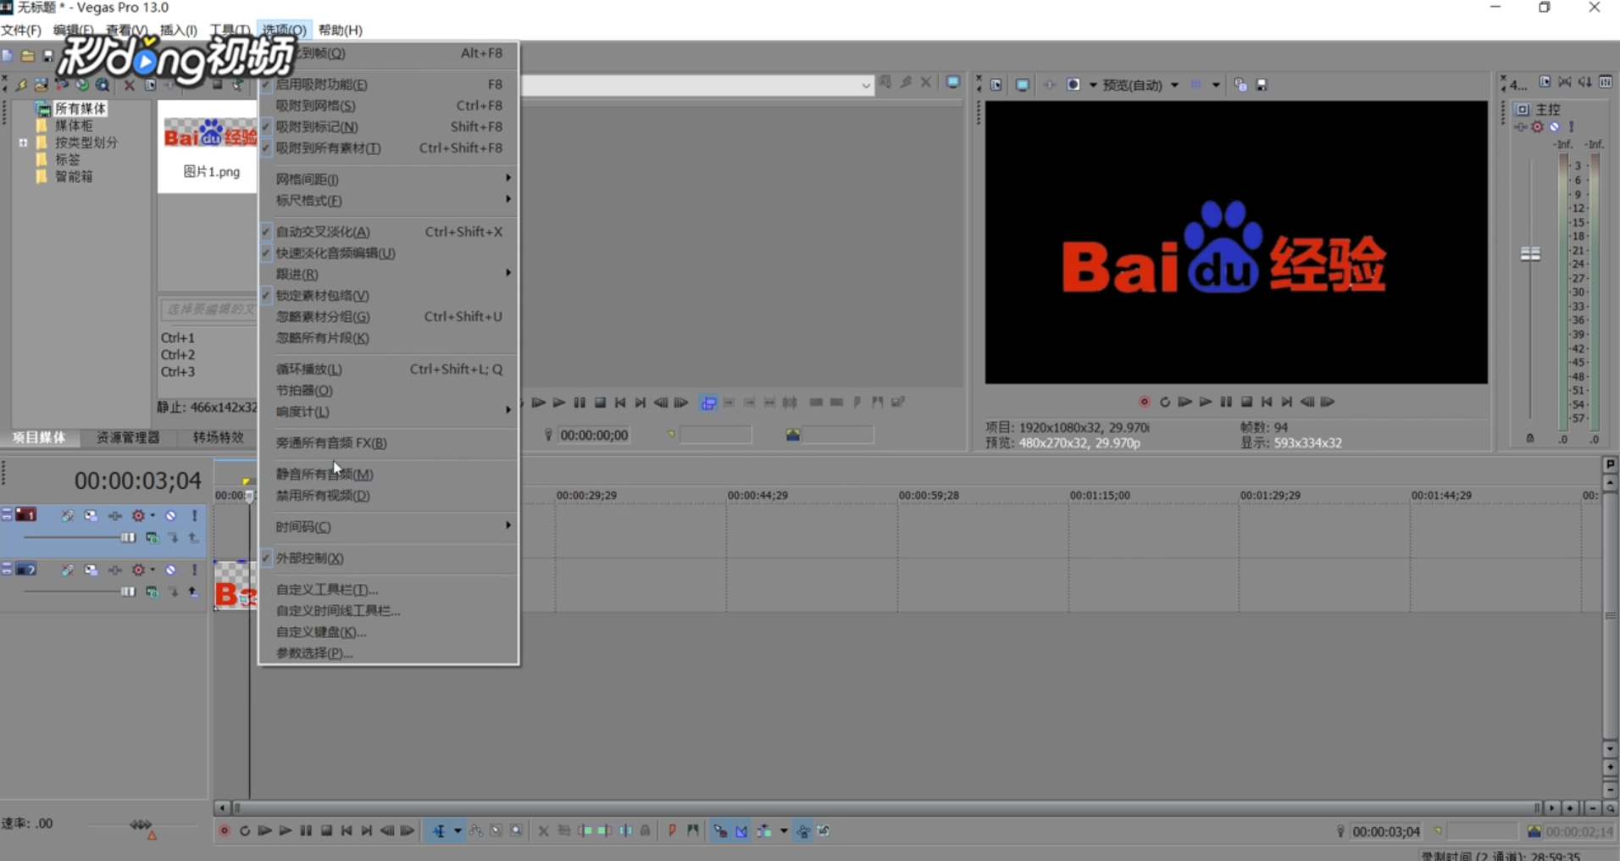Select 图片1.png media thumbnail
This screenshot has height=861, width=1620.
point(209,145)
